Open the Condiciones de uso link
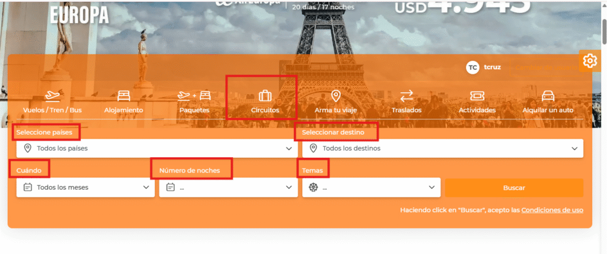Image resolution: width=607 pixels, height=254 pixels. tap(552, 210)
